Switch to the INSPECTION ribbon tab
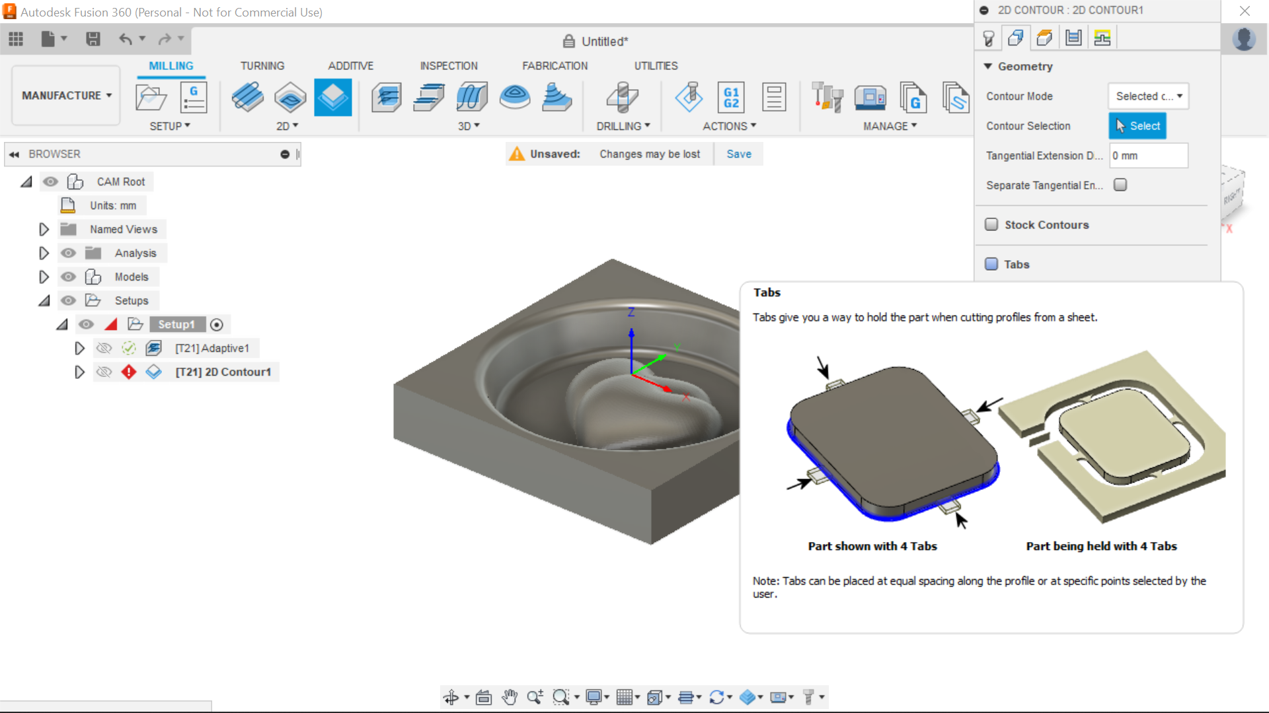This screenshot has width=1269, height=713. [447, 65]
